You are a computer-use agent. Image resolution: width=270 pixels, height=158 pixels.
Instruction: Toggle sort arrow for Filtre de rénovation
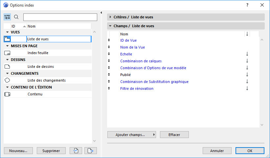pos(247,89)
